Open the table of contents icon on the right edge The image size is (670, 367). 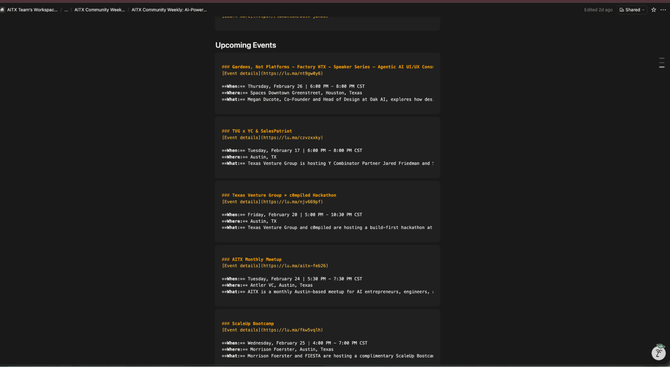click(662, 63)
